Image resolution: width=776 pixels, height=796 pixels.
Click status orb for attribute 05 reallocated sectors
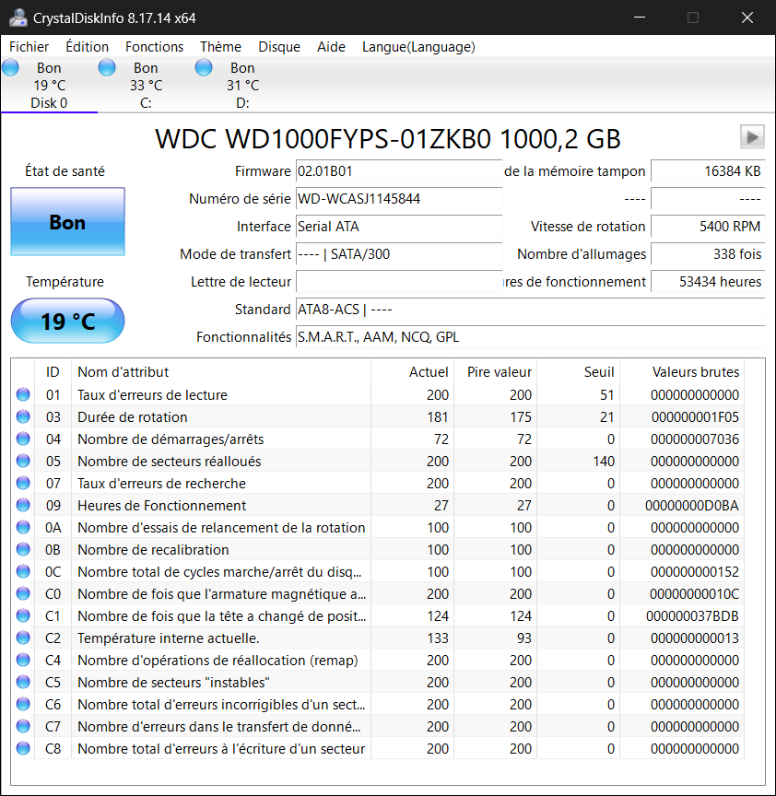point(23,462)
